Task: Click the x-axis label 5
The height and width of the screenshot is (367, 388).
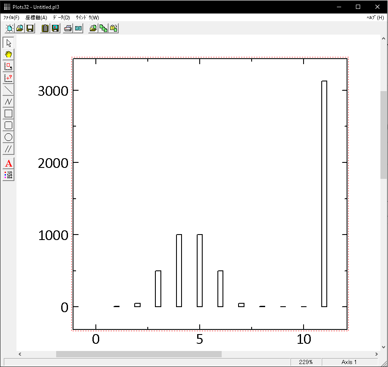Action: click(x=200, y=339)
